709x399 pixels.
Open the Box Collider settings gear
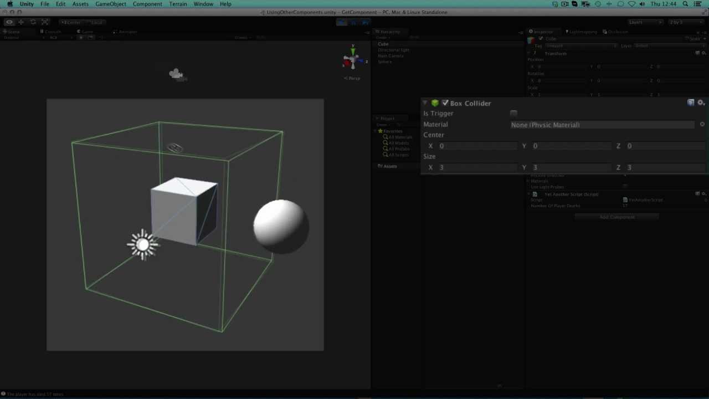(701, 103)
